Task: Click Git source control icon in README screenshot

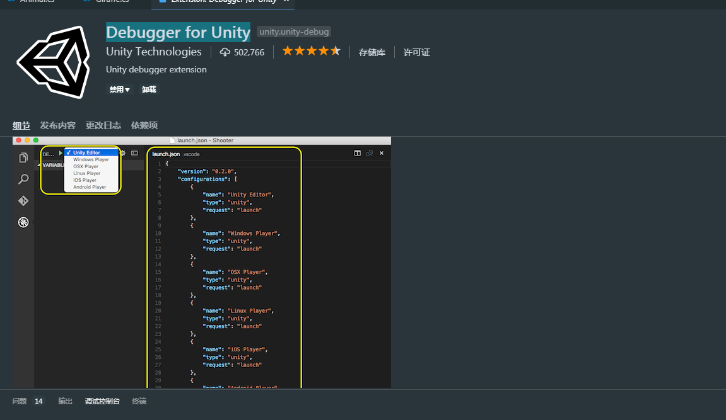Action: [23, 200]
